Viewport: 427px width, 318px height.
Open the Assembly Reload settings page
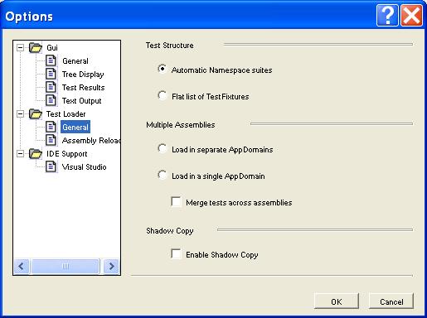[x=91, y=141]
